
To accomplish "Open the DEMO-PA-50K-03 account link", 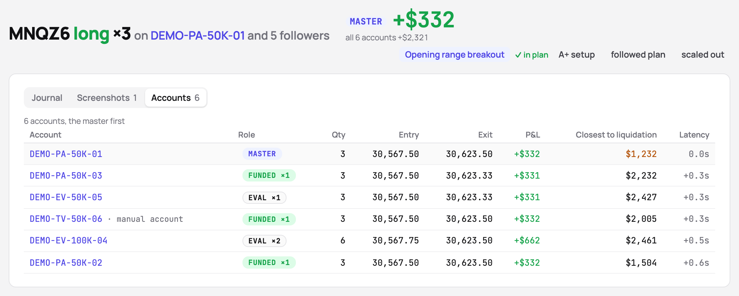I will coord(66,176).
